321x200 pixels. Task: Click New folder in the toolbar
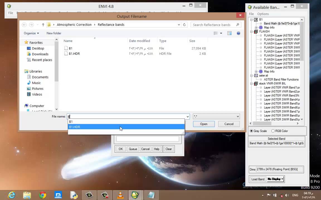point(54,33)
